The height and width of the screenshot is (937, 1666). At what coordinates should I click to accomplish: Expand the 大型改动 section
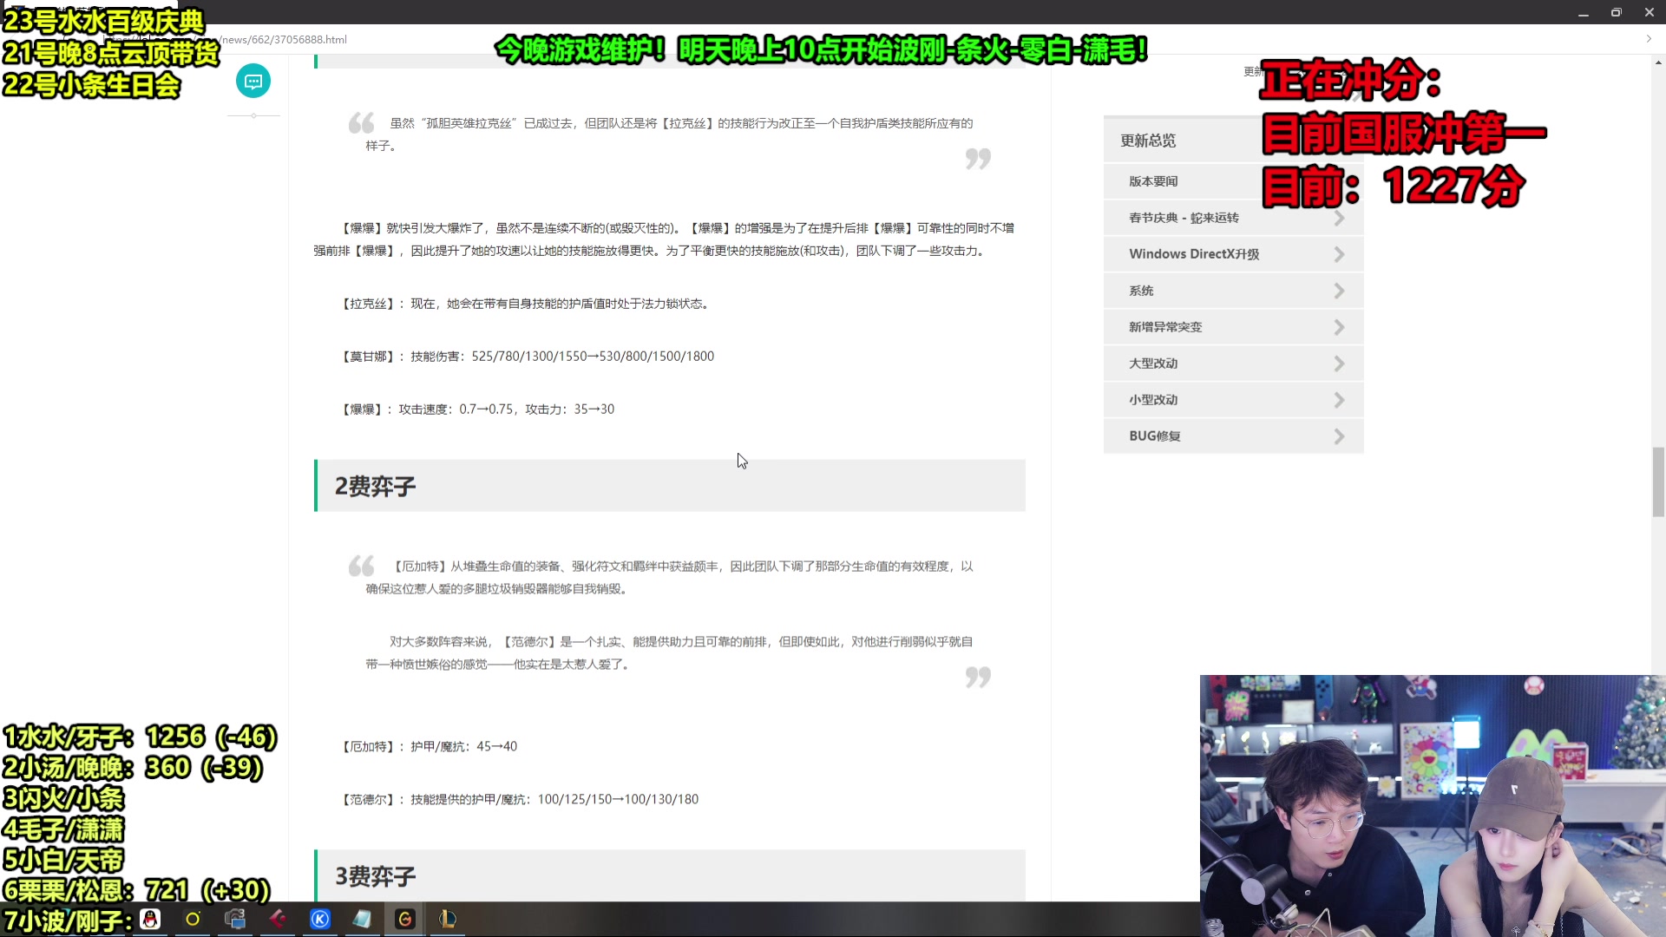pyautogui.click(x=1233, y=363)
